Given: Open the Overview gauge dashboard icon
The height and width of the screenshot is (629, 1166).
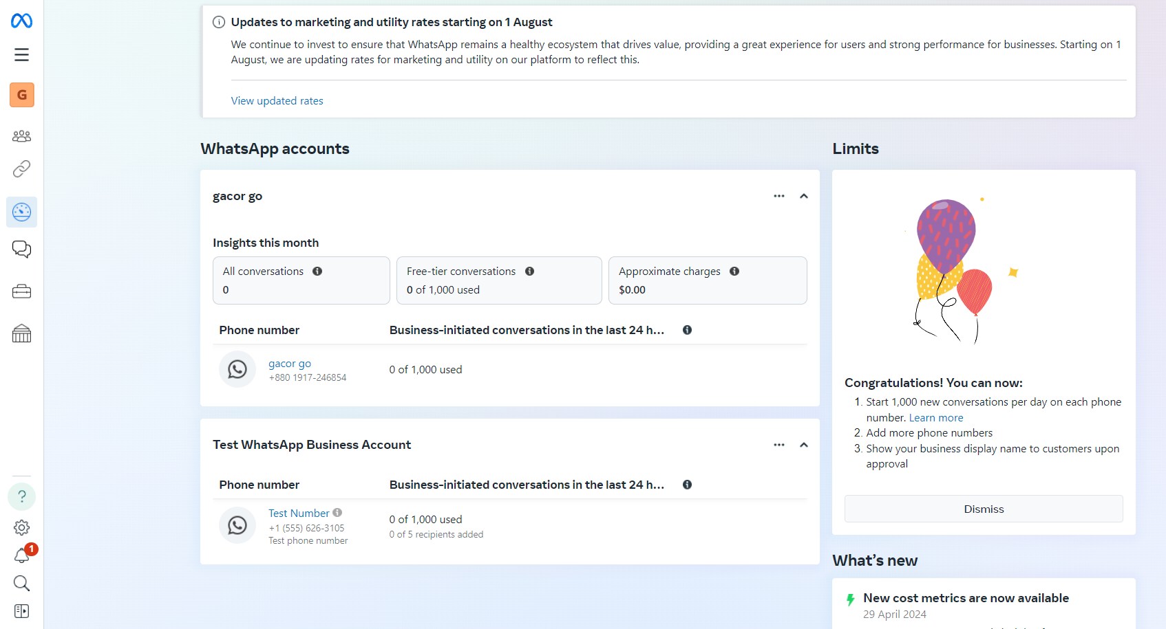Looking at the screenshot, I should [x=21, y=212].
